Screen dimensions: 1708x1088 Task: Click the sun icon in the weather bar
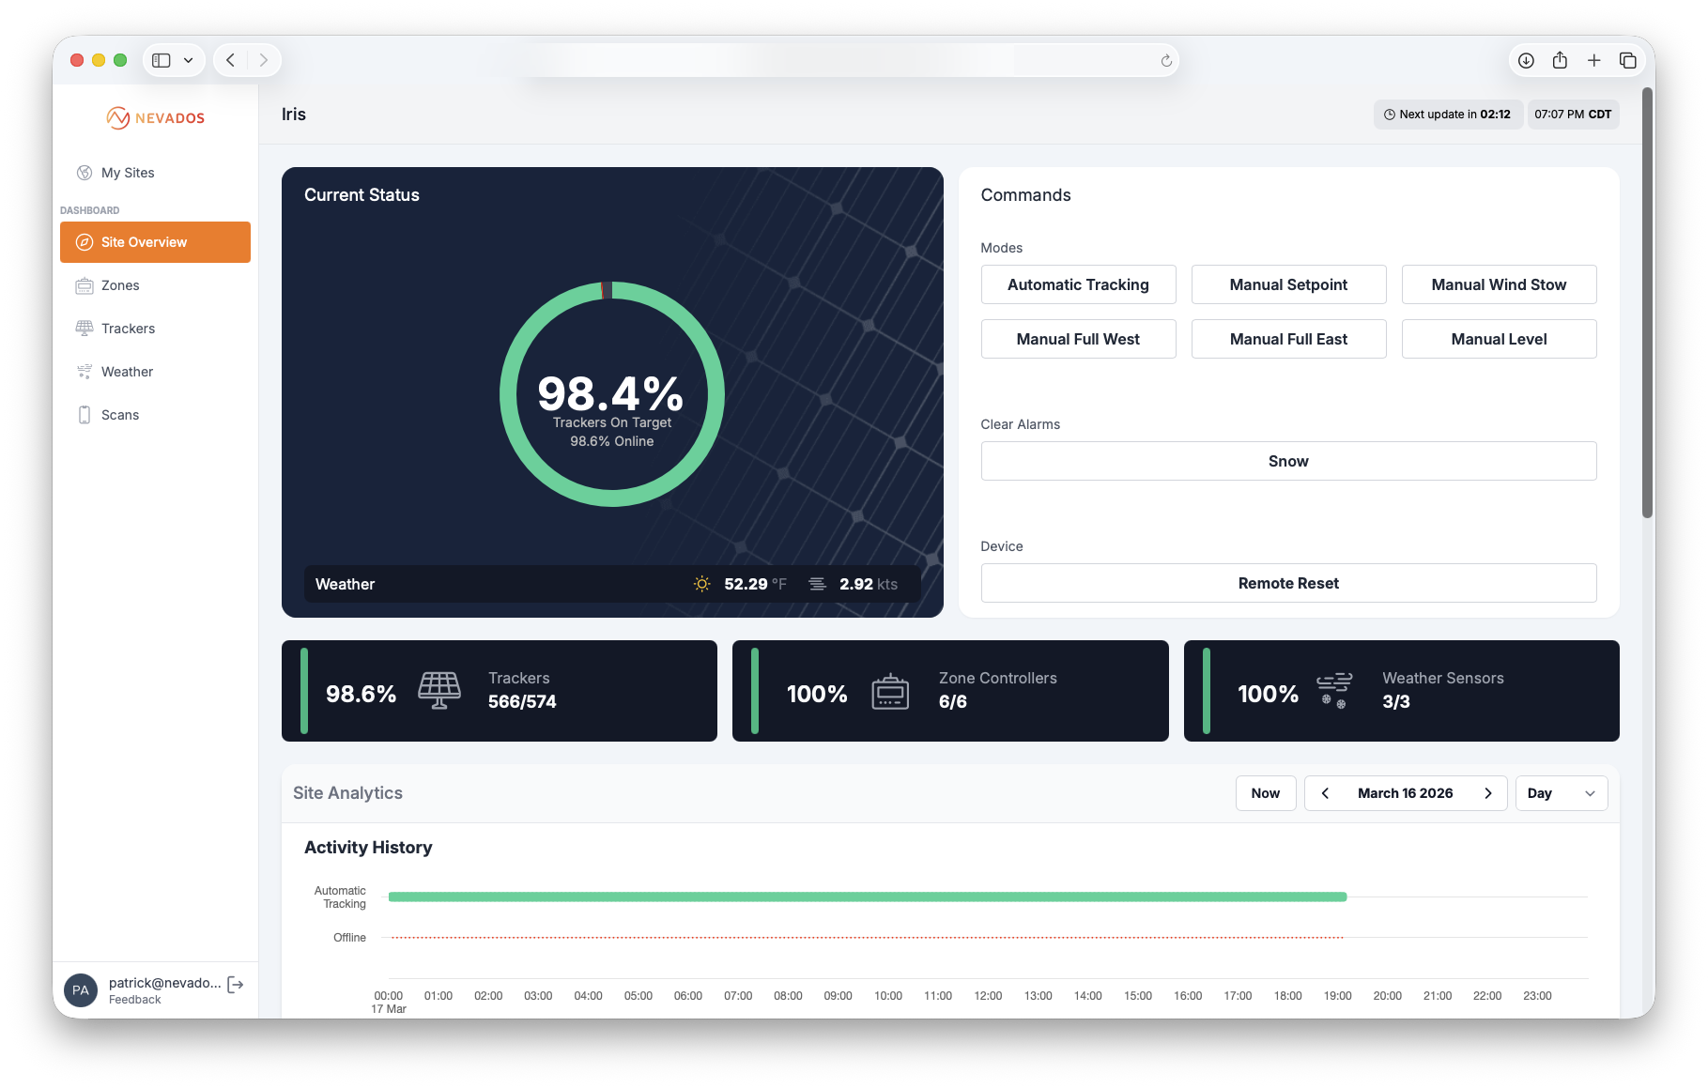701,583
